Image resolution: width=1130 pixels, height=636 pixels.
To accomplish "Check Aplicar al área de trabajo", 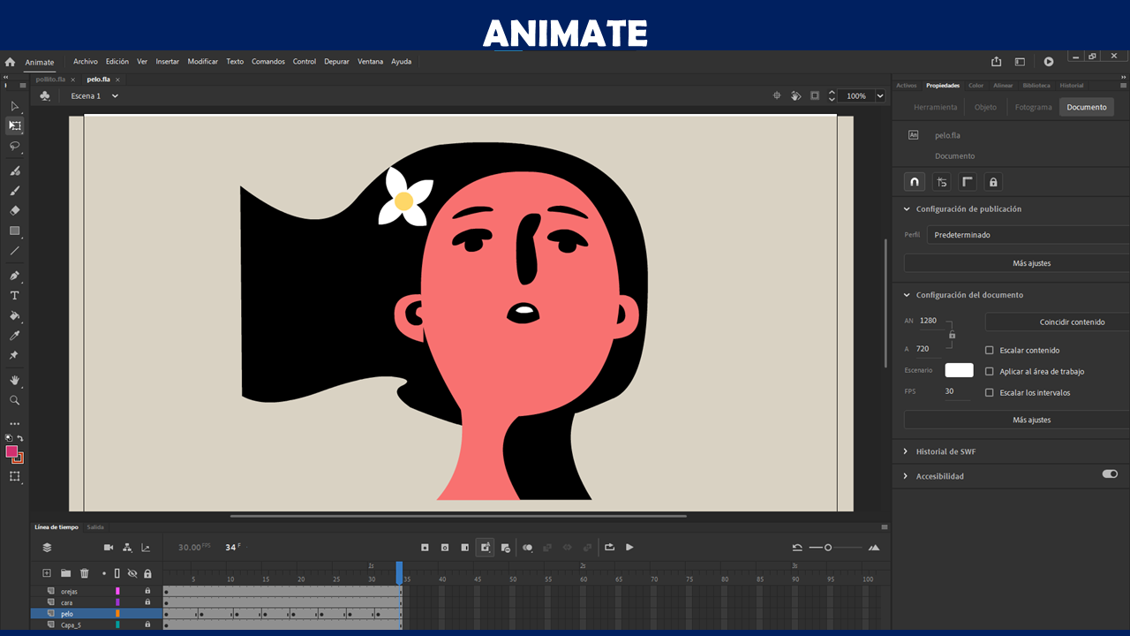I will (x=990, y=372).
